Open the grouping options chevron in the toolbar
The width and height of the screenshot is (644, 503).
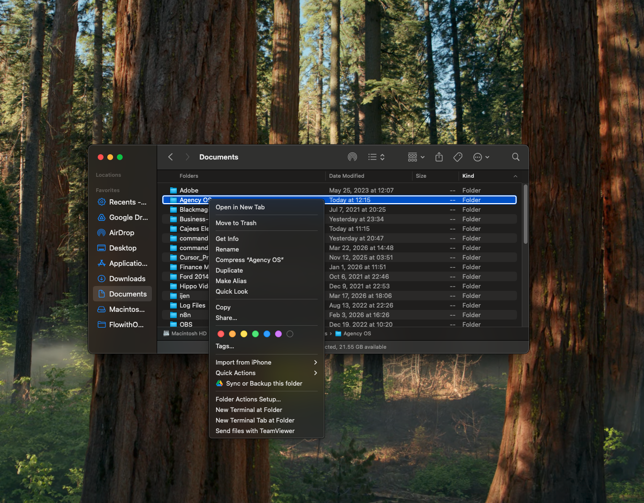pyautogui.click(x=423, y=157)
